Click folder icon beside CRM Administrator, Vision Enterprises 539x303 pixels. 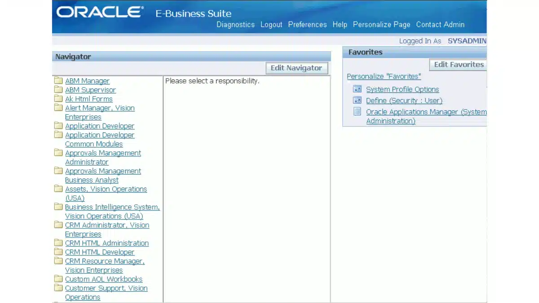(x=58, y=225)
